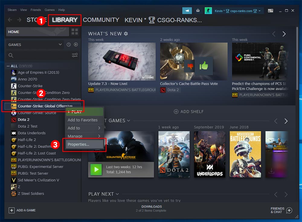The image size is (302, 222).
Task: Click Add a Game plus icon
Action: (11, 210)
